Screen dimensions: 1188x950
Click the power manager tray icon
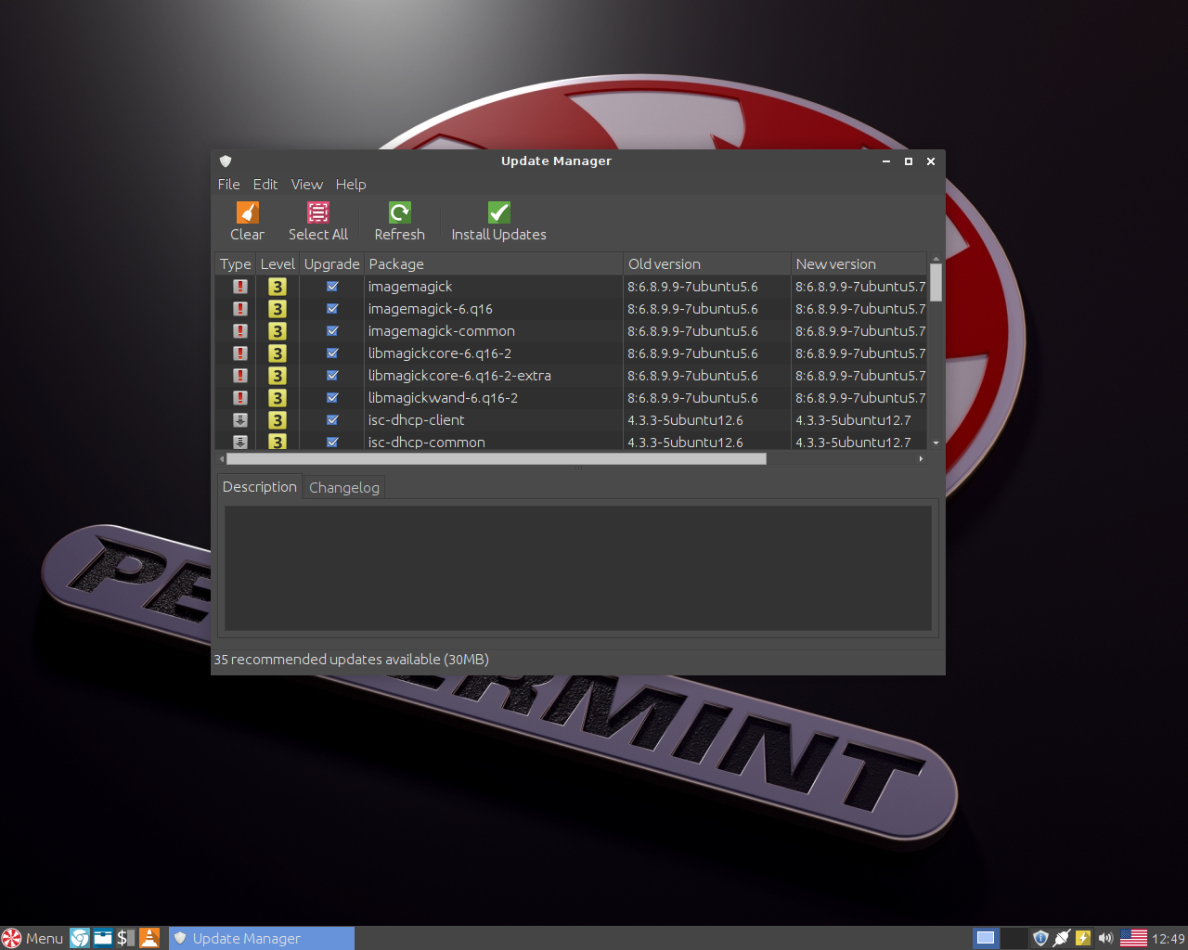pos(1083,938)
